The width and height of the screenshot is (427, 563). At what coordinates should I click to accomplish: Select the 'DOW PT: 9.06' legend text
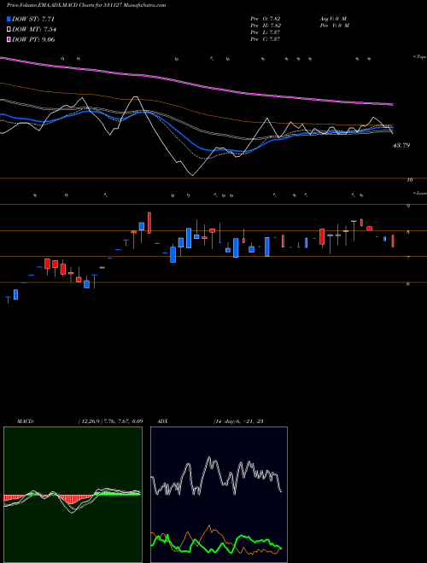coord(33,39)
